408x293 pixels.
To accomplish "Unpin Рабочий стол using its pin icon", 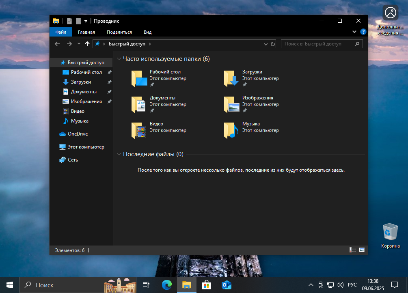I will pyautogui.click(x=109, y=72).
